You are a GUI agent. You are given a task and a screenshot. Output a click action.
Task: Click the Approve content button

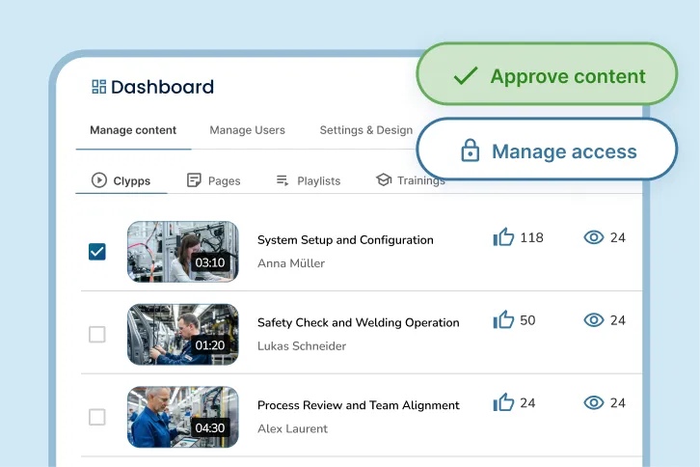pos(547,74)
